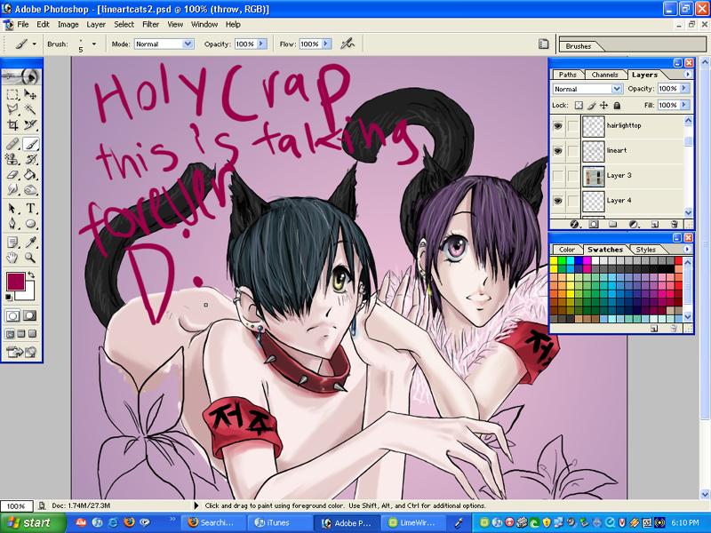Select the Layer 3 thumbnail

pyautogui.click(x=594, y=176)
